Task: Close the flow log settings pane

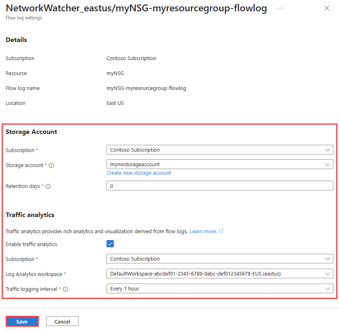Action: click(x=326, y=8)
